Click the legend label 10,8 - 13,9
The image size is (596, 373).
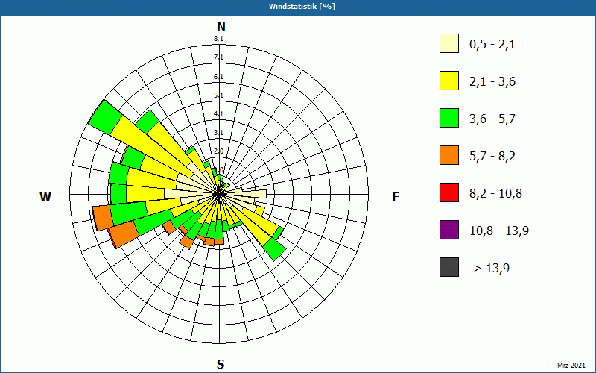tap(499, 231)
